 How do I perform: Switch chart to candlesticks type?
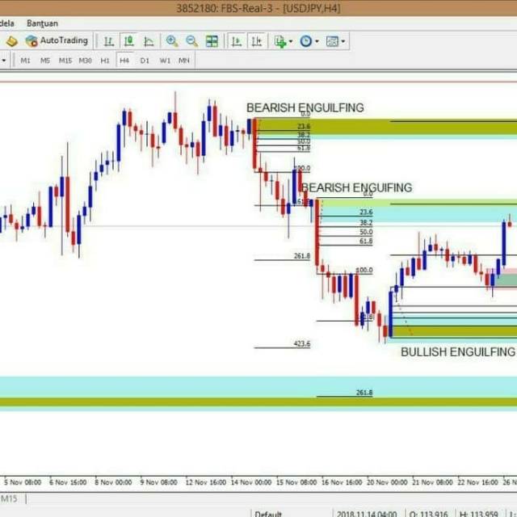coord(129,41)
